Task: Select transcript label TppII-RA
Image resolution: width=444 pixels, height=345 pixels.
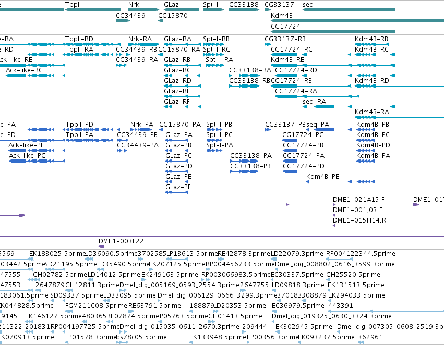Action: coord(79,50)
